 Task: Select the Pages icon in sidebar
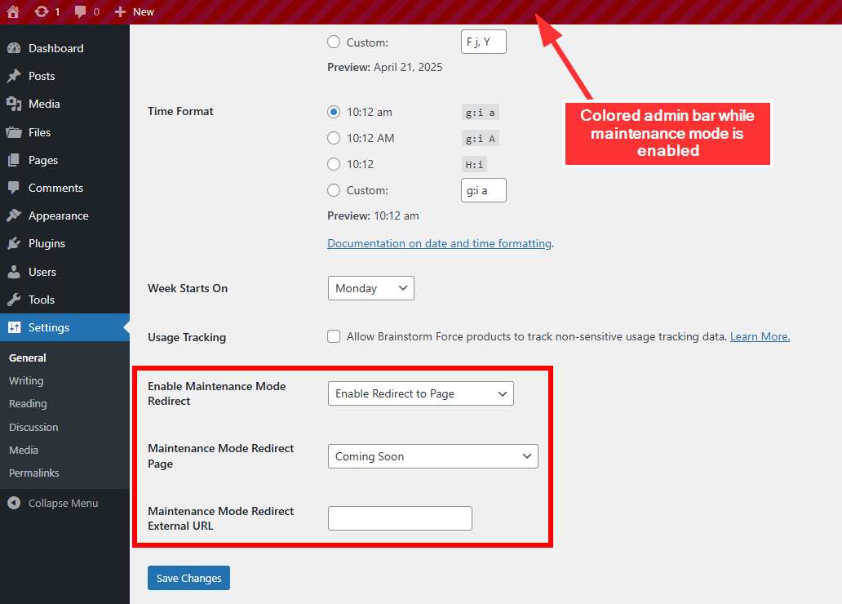click(18, 160)
